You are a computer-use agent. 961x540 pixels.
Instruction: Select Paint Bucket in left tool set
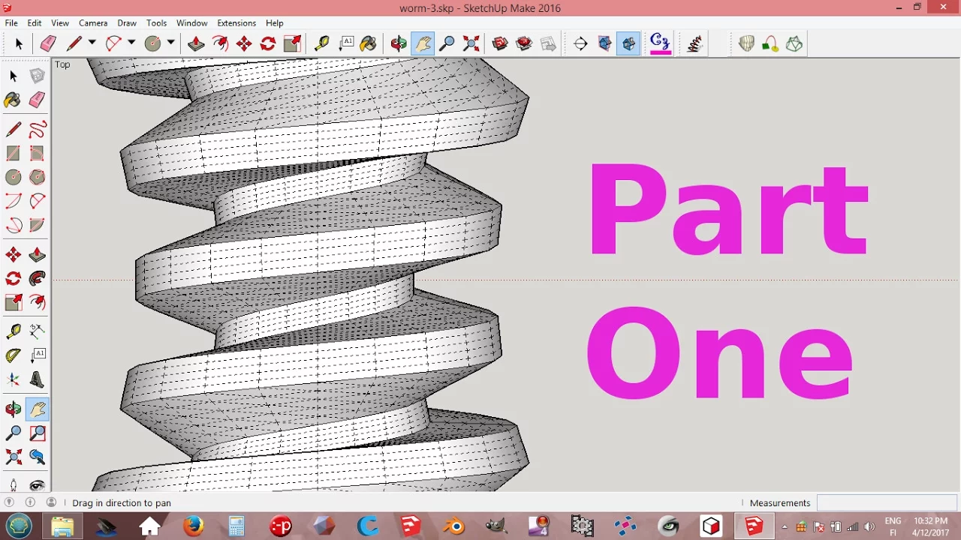tap(14, 100)
